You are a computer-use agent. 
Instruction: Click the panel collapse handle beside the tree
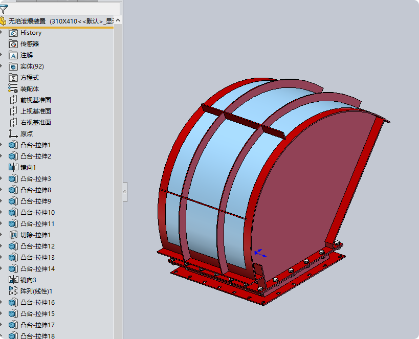click(124, 192)
